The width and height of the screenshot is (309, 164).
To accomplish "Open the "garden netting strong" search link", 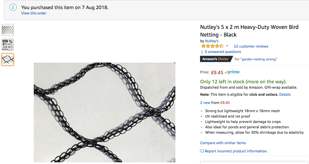I will click(258, 59).
